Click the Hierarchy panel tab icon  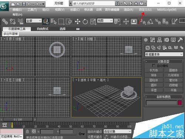[159, 40]
